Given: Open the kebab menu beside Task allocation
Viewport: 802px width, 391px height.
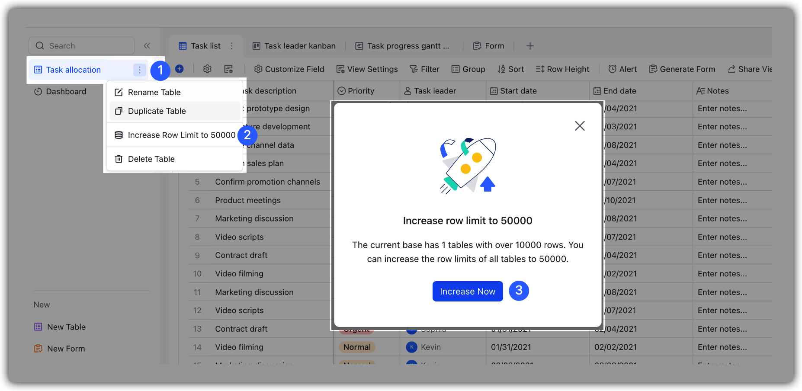Looking at the screenshot, I should 139,70.
